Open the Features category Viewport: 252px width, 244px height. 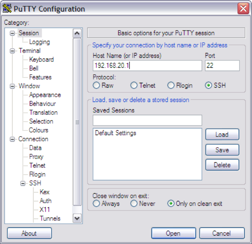pos(40,77)
